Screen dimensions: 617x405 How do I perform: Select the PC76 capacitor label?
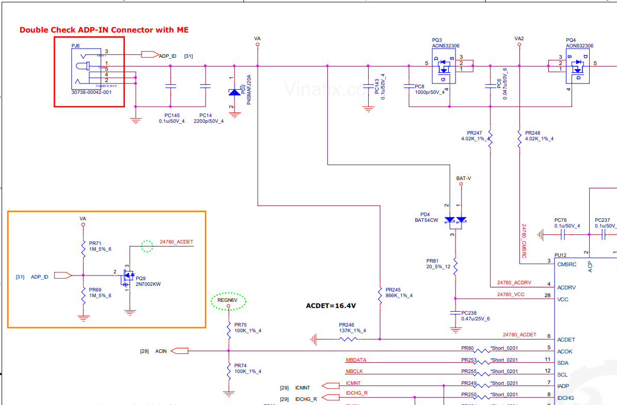(561, 220)
